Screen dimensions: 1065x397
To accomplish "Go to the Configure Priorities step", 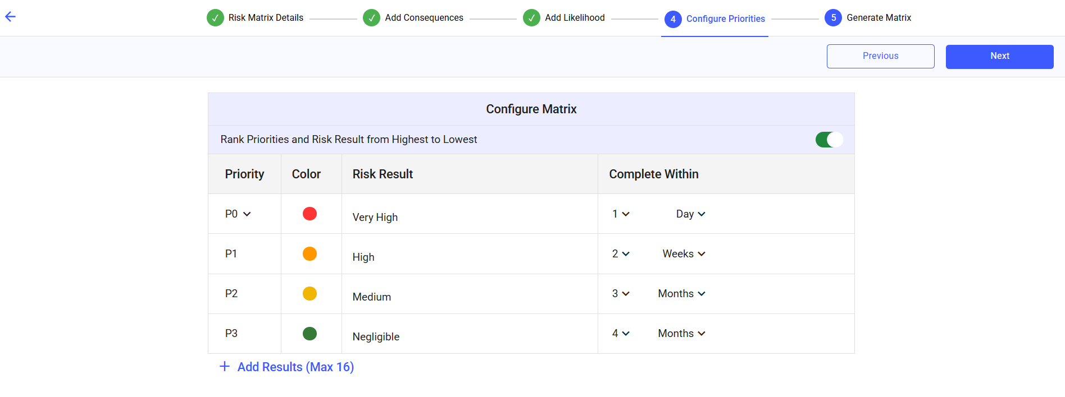I will tap(725, 19).
